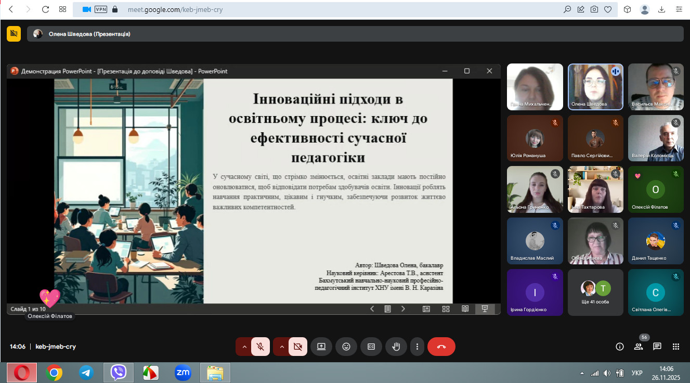
Task: Open the emoji reactions panel
Action: click(346, 347)
